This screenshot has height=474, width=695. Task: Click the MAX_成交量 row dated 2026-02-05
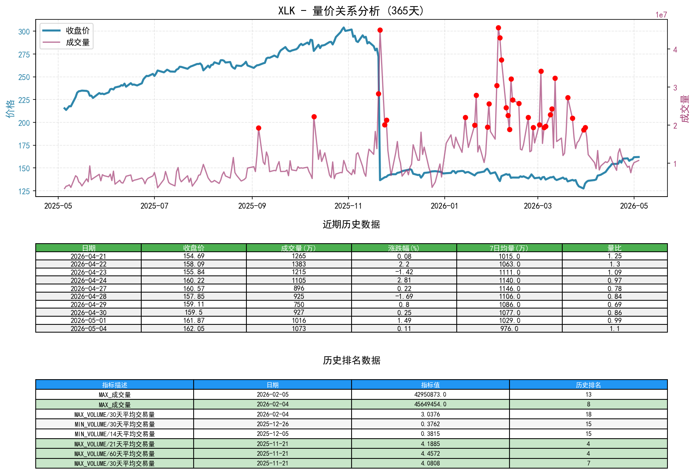click(352, 394)
